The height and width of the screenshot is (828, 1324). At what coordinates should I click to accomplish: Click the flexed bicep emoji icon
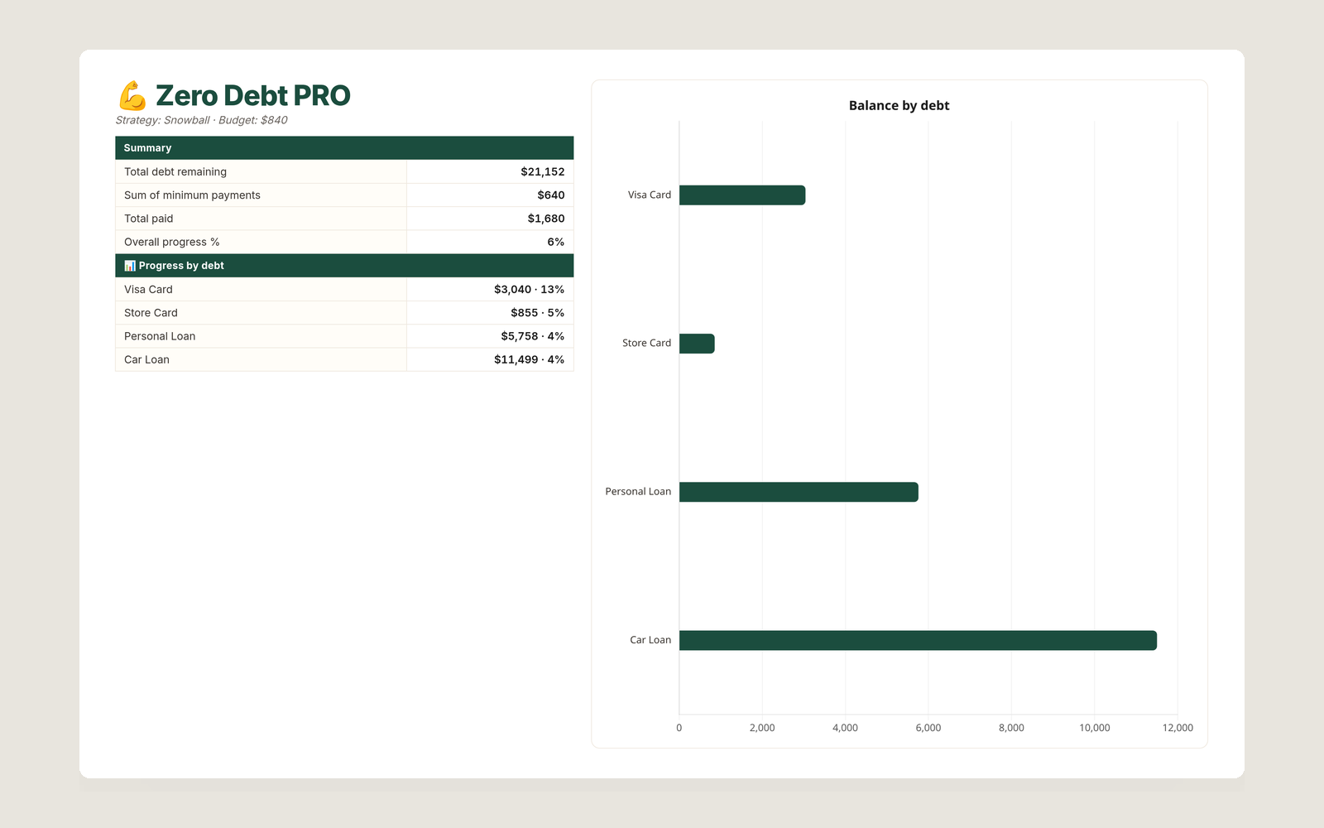coord(132,96)
